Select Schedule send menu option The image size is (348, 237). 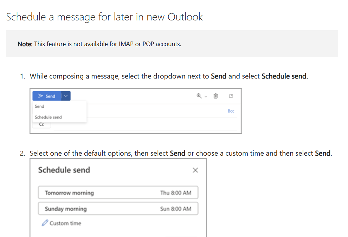[x=48, y=117]
